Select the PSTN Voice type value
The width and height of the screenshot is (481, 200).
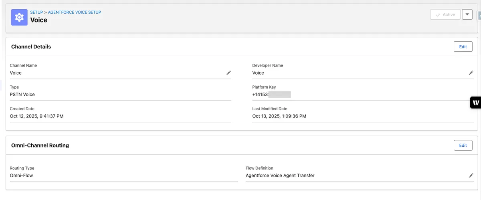(22, 95)
